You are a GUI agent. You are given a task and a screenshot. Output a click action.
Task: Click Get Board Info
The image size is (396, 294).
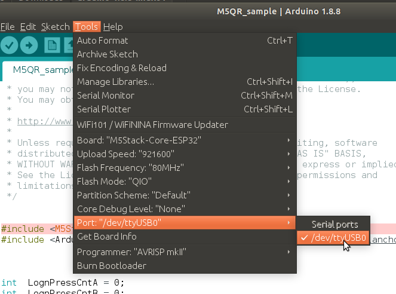pyautogui.click(x=185, y=237)
